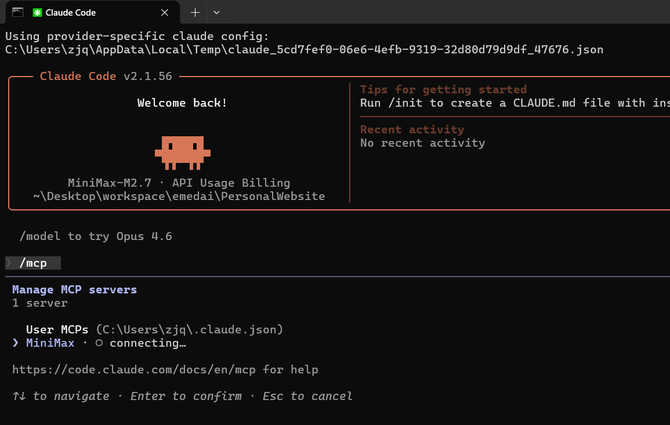
Task: Click the Tips for getting started heading
Action: 444,89
